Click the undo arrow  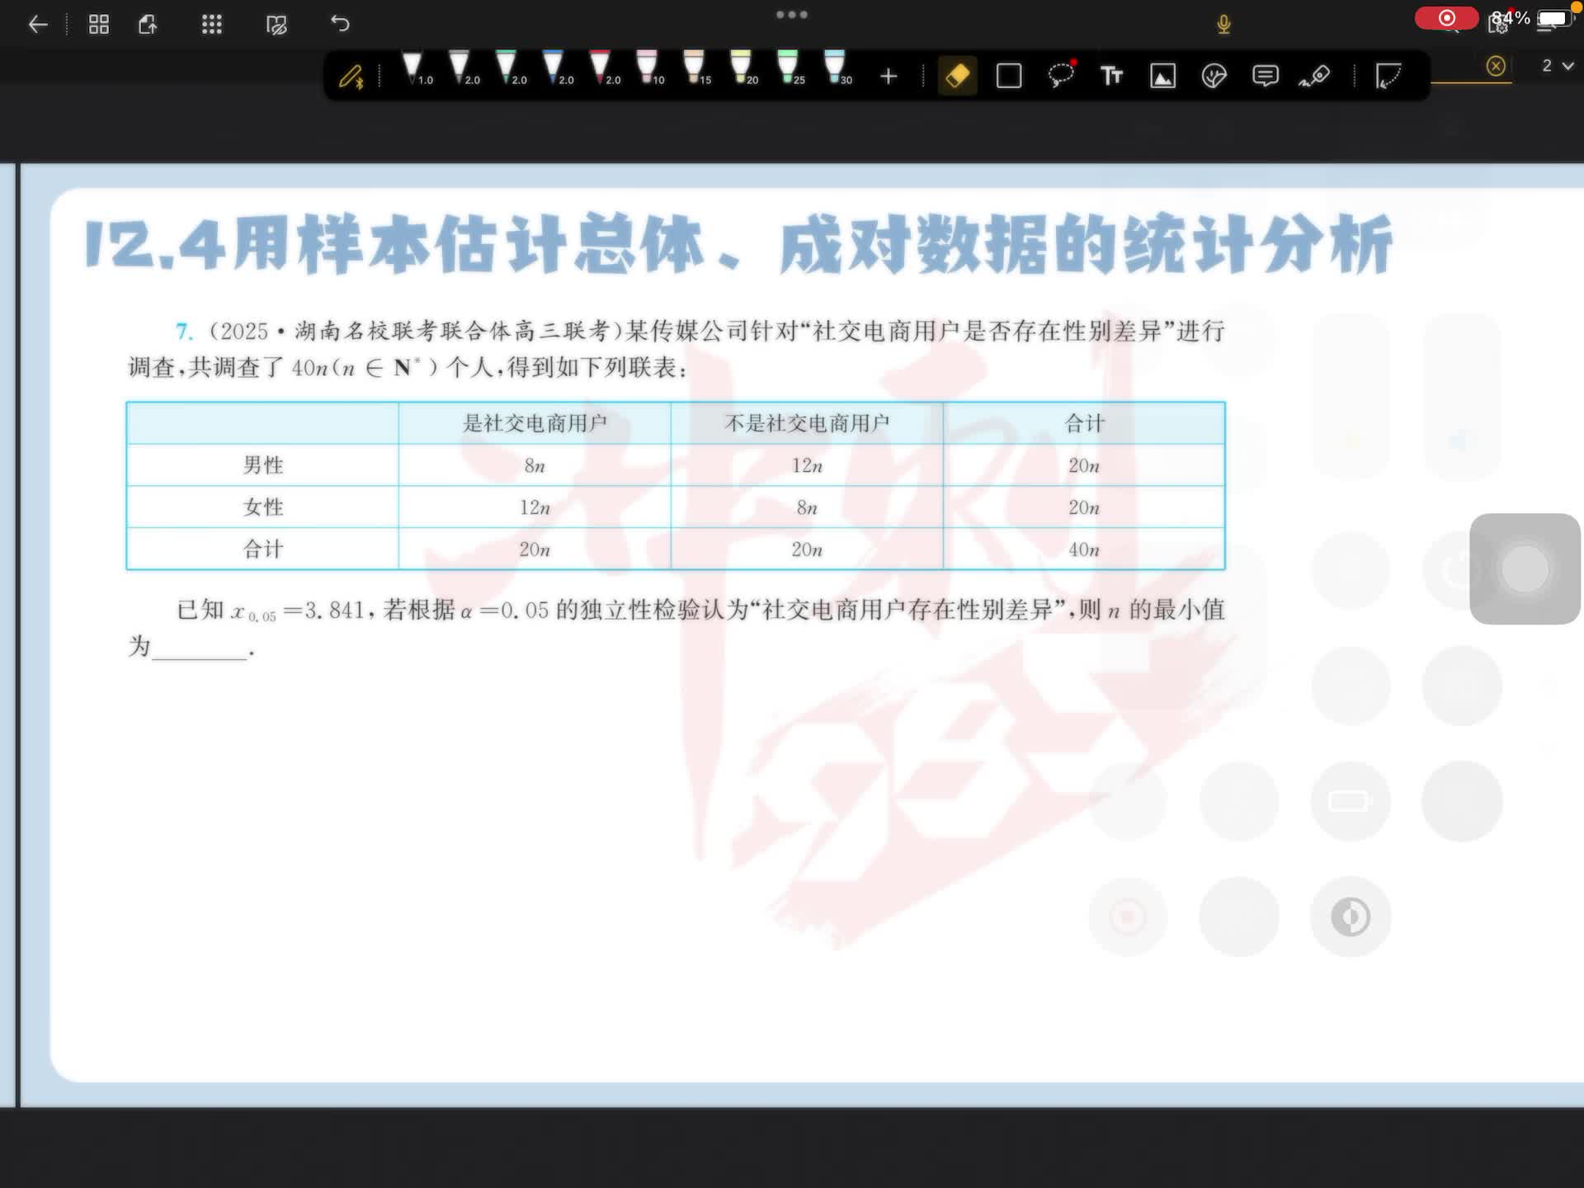340,24
